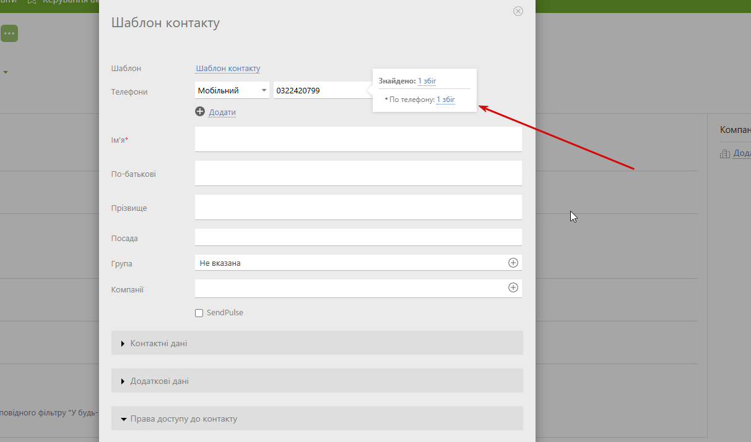This screenshot has height=442, width=751.
Task: Click the phone number field 0322420799
Action: (x=323, y=90)
